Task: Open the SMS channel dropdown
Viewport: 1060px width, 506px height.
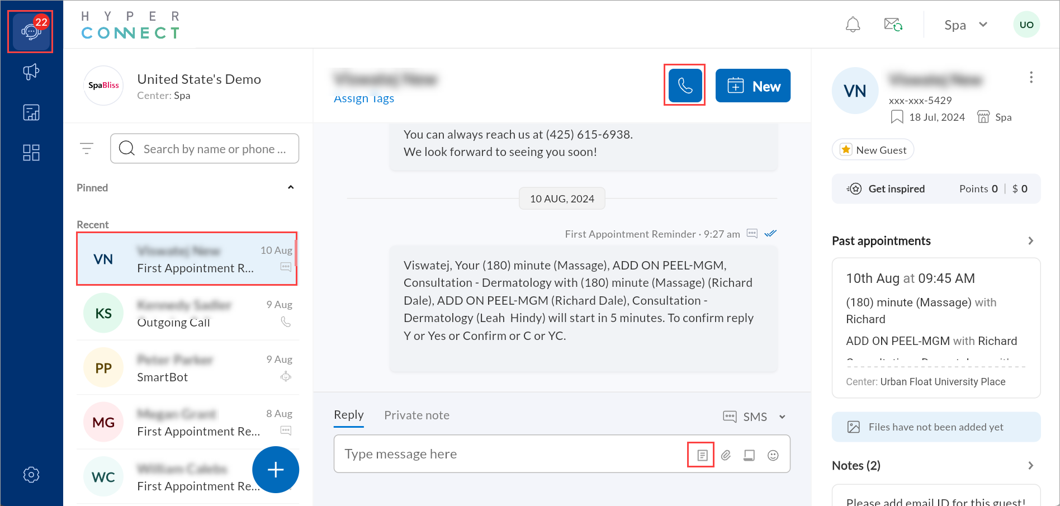Action: coord(754,417)
